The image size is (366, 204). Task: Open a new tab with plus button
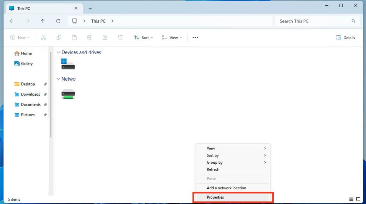tap(90, 8)
